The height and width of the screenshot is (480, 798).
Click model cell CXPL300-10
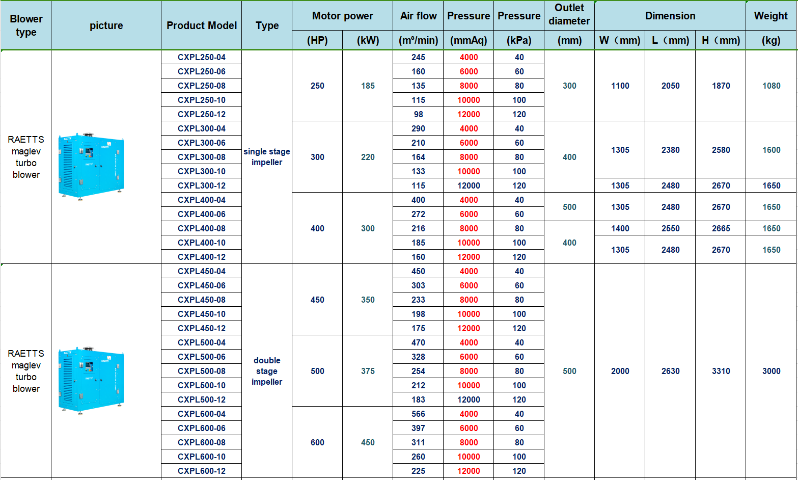pyautogui.click(x=202, y=171)
